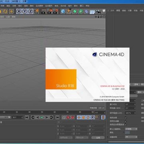Go to start of animation
144x144 pixels.
(27, 118)
